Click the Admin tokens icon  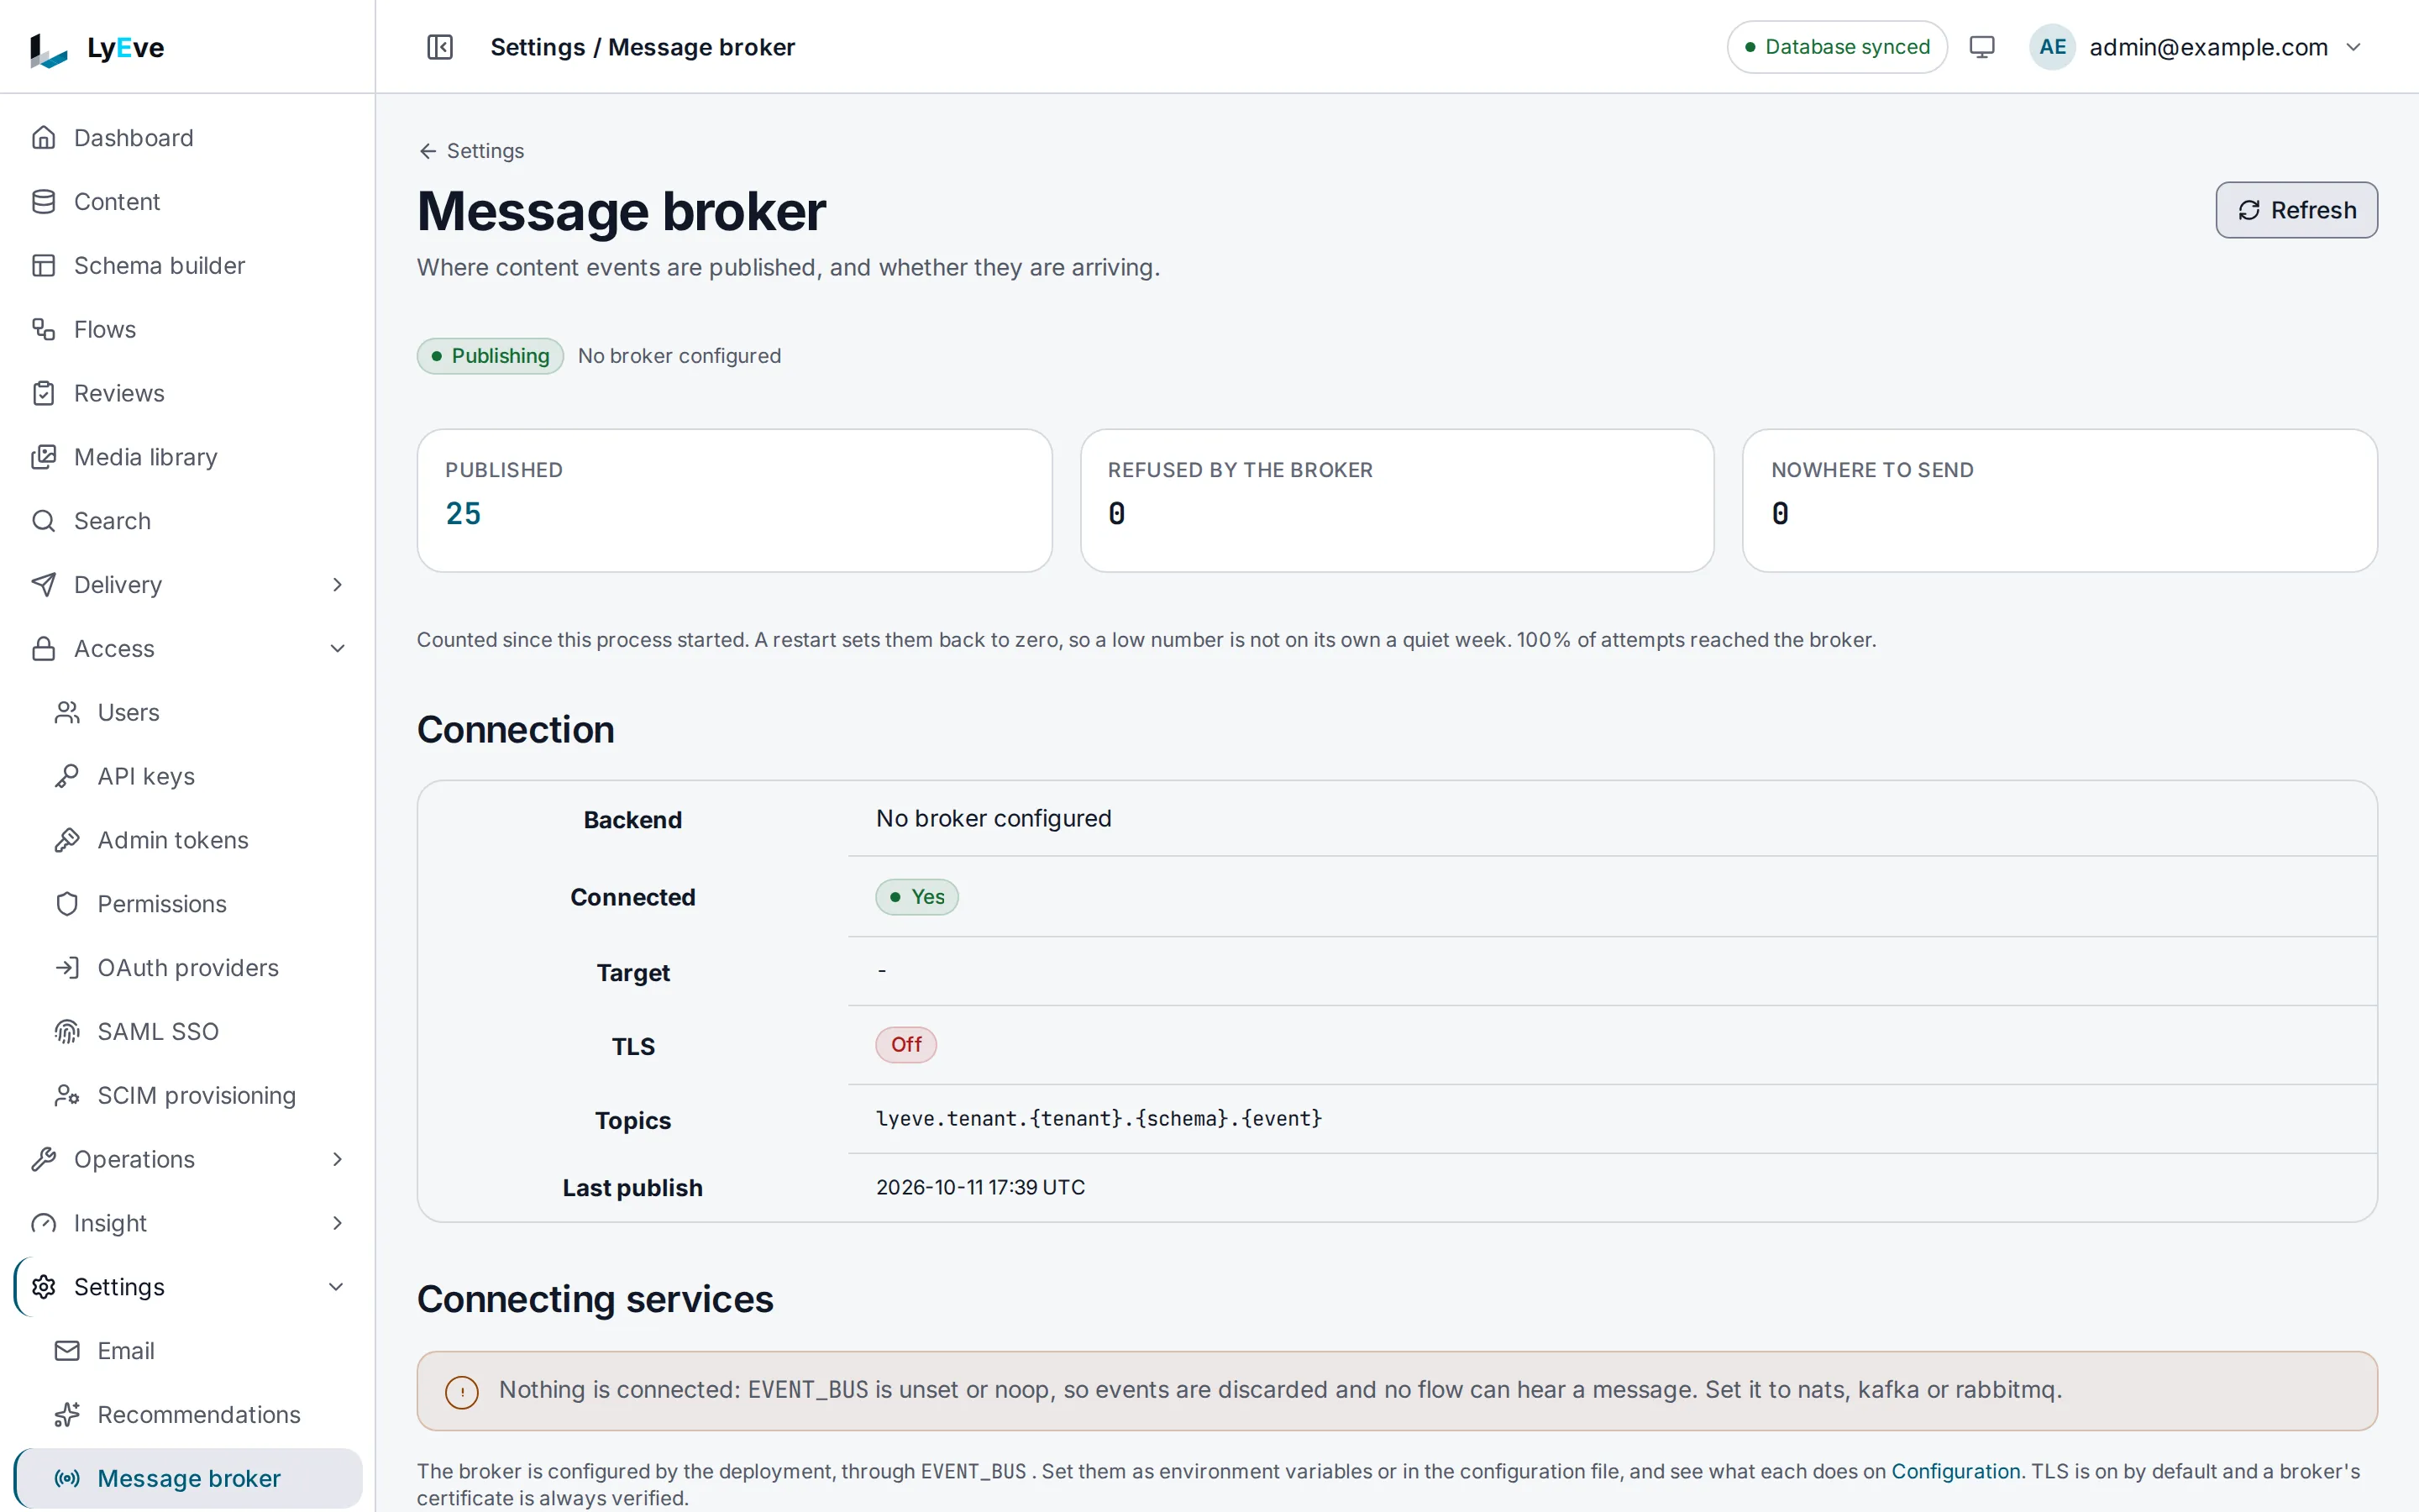[67, 840]
